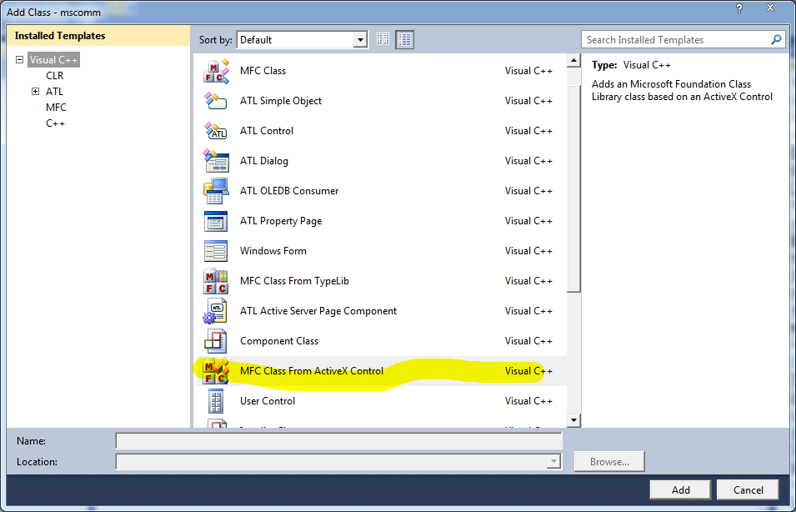Click the Cancel button
The width and height of the screenshot is (796, 512).
[x=748, y=489]
